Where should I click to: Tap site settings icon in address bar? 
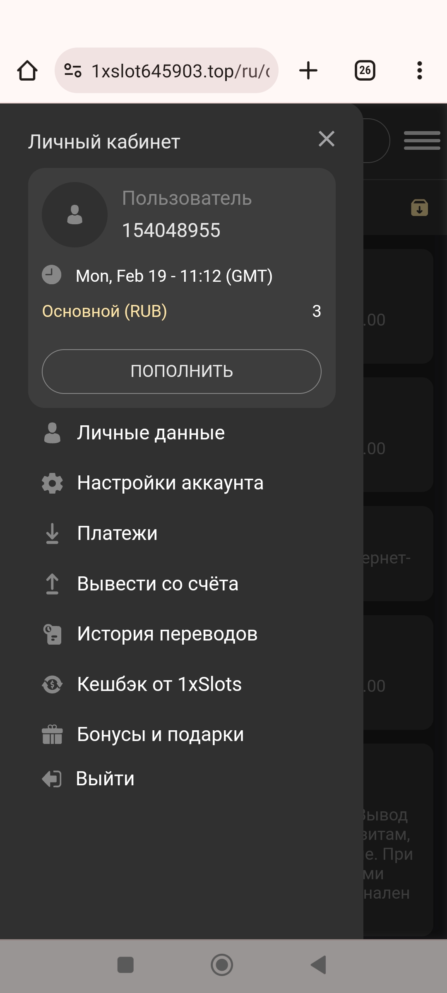[x=73, y=70]
